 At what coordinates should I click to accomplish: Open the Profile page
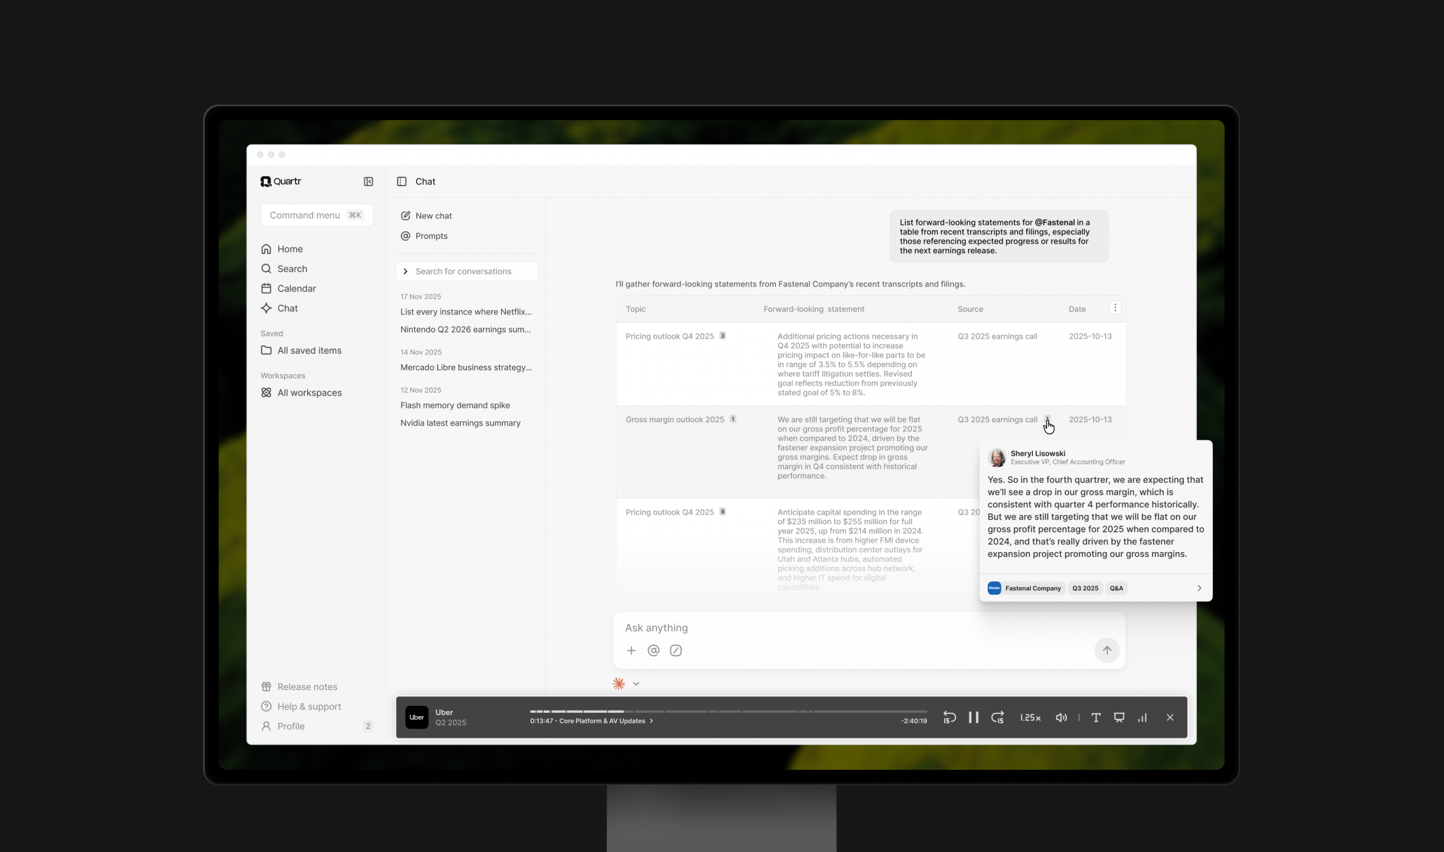pos(283,726)
